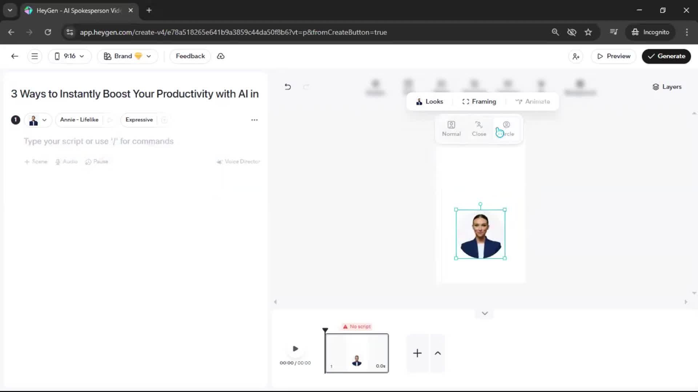Go back with the left arrow icon

(15, 56)
